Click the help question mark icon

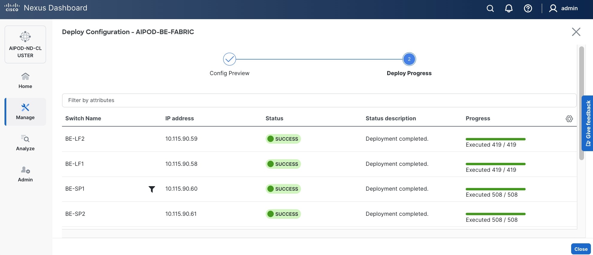528,8
